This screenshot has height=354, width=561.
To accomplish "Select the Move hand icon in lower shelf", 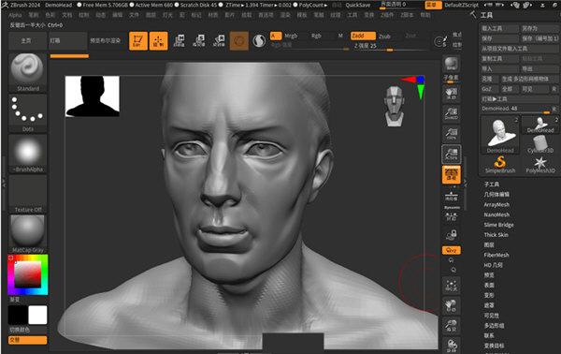I will (452, 305).
